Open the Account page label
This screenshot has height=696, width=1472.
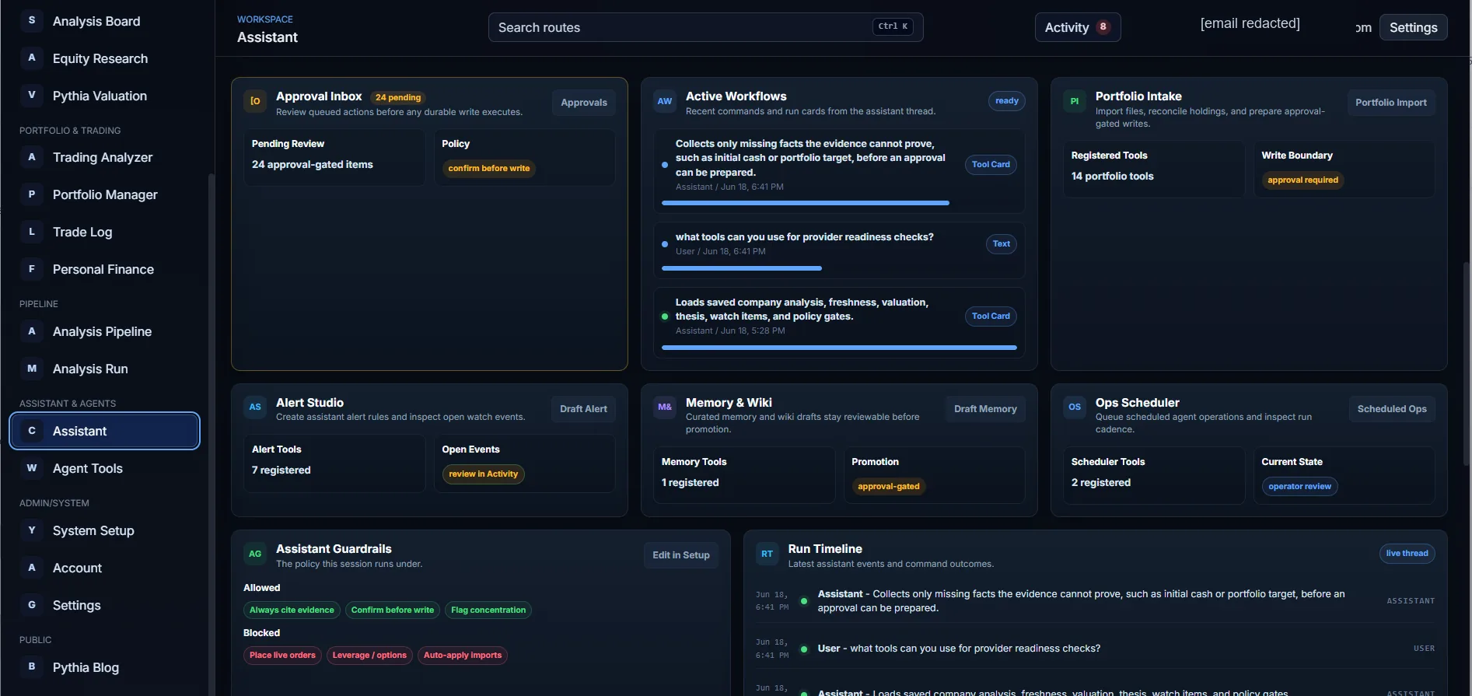[77, 568]
